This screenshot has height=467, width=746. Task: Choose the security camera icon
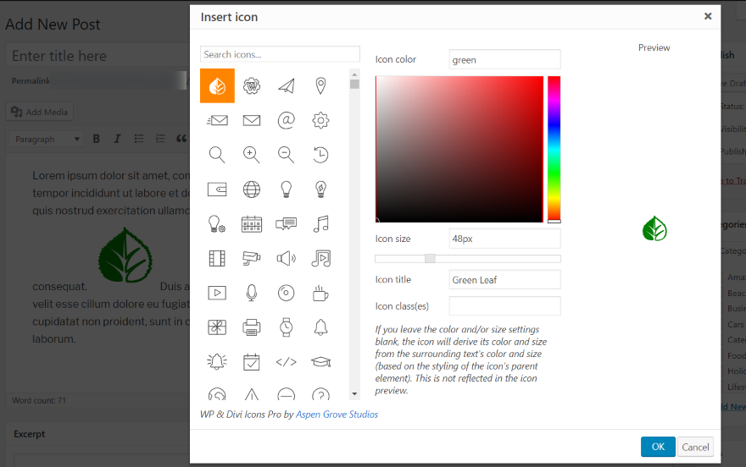[252, 258]
